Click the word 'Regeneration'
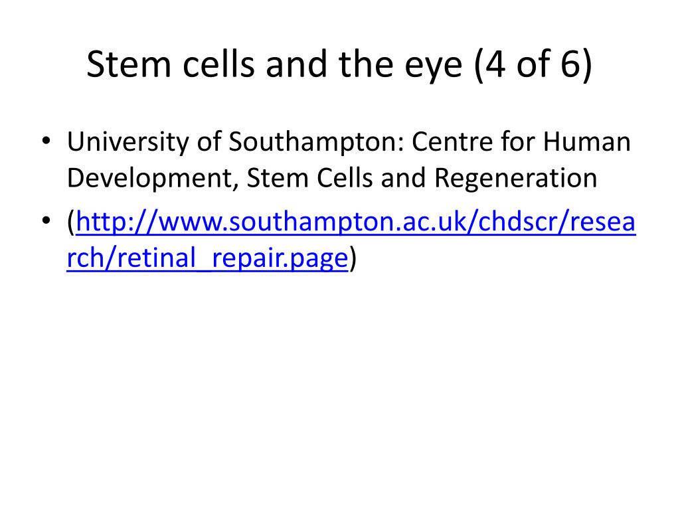 click(x=515, y=178)
